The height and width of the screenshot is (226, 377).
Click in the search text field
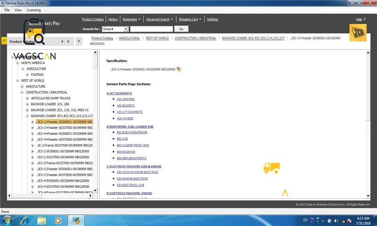tap(151, 29)
